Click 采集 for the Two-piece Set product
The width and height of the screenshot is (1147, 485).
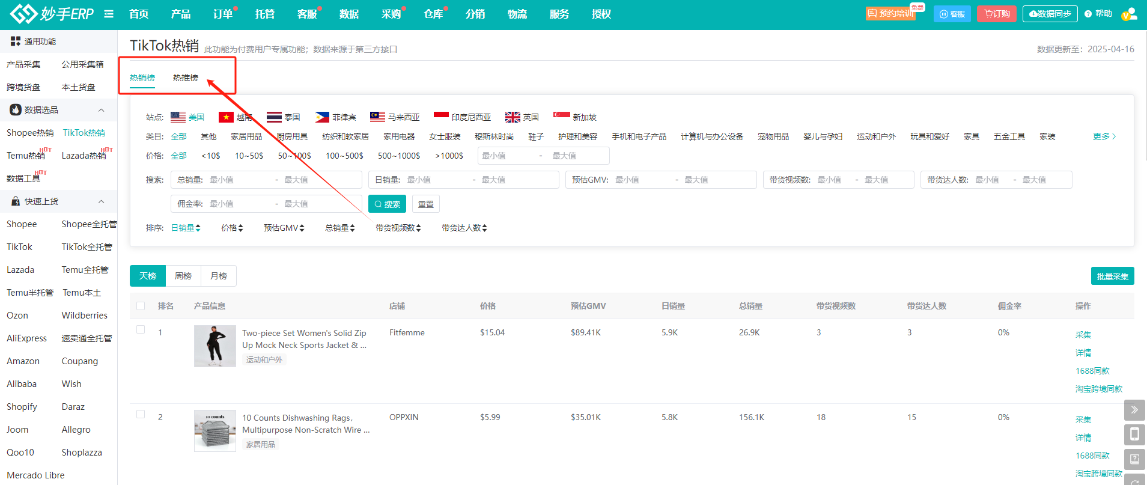tap(1083, 335)
